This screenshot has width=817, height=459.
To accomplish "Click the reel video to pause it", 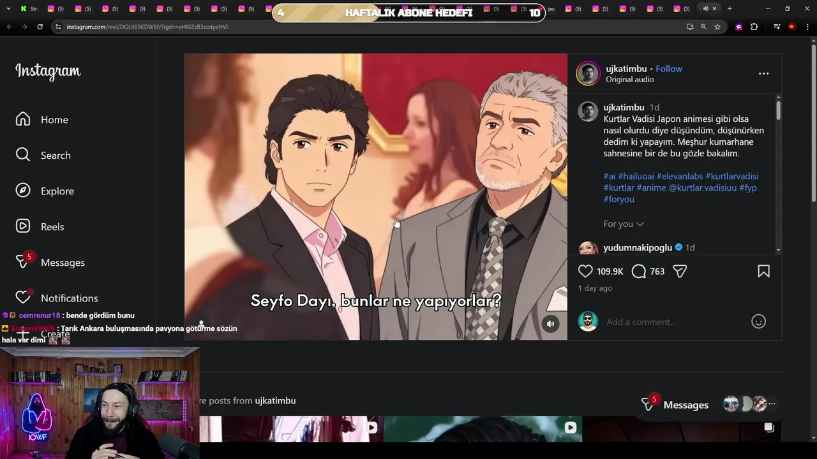I will click(375, 196).
